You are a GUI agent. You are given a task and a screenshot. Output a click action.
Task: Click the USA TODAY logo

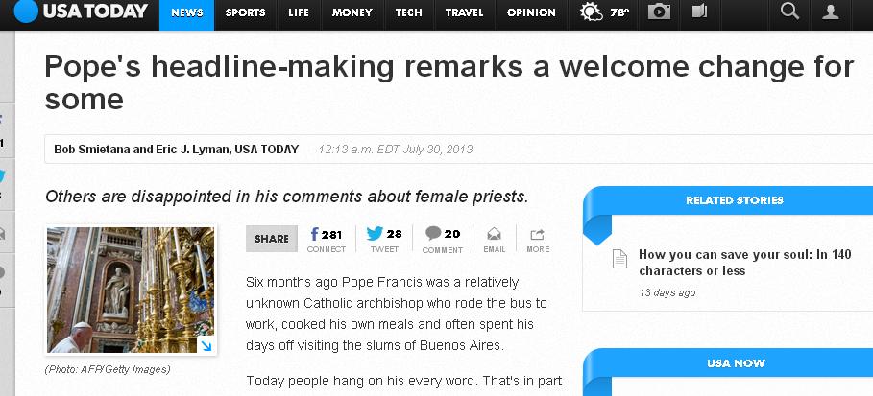click(x=82, y=12)
